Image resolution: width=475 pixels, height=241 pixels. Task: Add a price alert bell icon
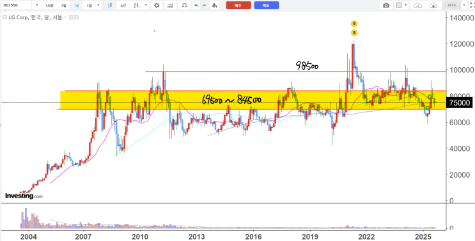215,5
